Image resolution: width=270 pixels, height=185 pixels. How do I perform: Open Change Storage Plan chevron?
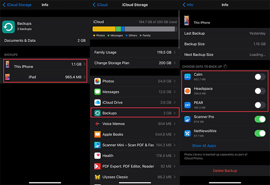pos(175,63)
